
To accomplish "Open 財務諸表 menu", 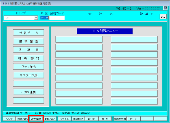I will tap(29, 41).
